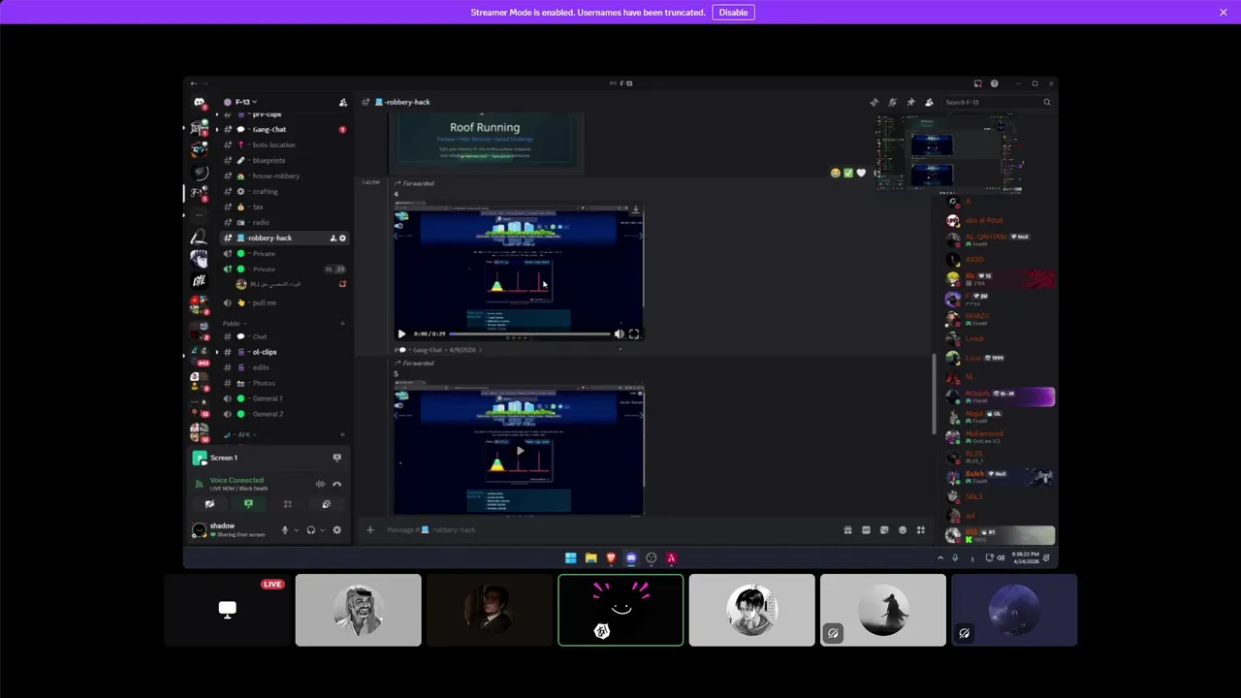Image resolution: width=1241 pixels, height=698 pixels.
Task: Search within the F-13 server
Action: [998, 102]
